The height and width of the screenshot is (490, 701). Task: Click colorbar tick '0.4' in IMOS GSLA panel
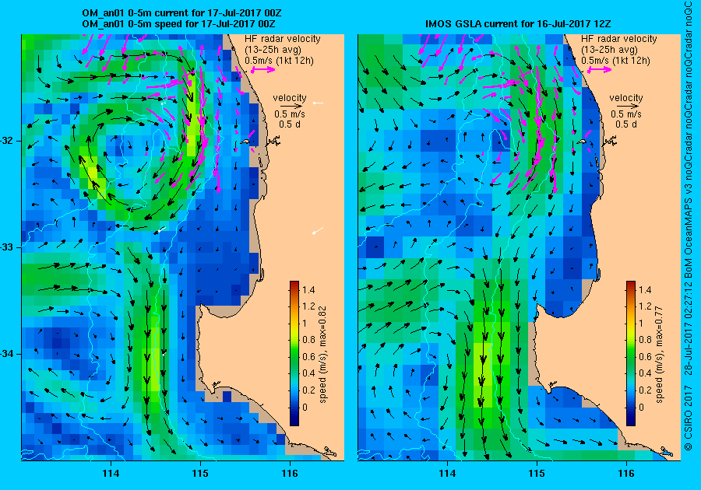pos(645,373)
